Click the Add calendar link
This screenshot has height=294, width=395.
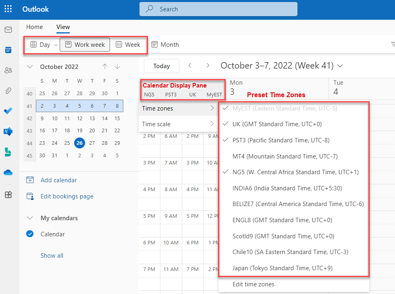59,180
